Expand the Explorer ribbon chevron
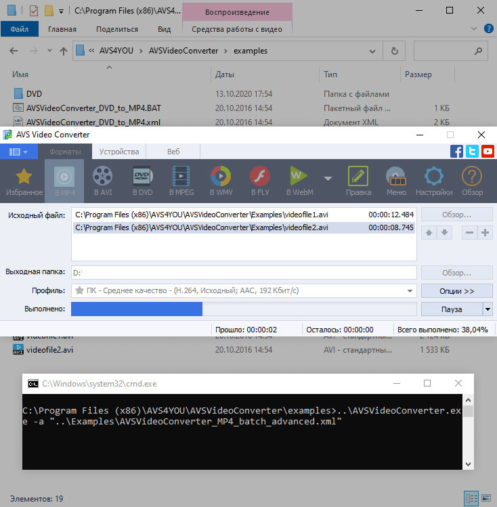Viewport: 497px width, 507px height. tap(474, 29)
